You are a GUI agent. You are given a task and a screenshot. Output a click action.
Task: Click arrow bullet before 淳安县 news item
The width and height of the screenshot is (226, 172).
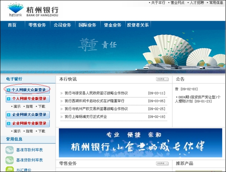[x=61, y=93]
